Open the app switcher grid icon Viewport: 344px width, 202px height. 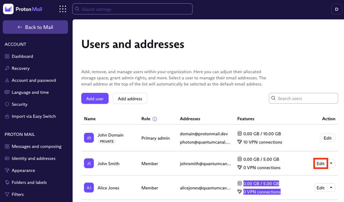(x=63, y=9)
